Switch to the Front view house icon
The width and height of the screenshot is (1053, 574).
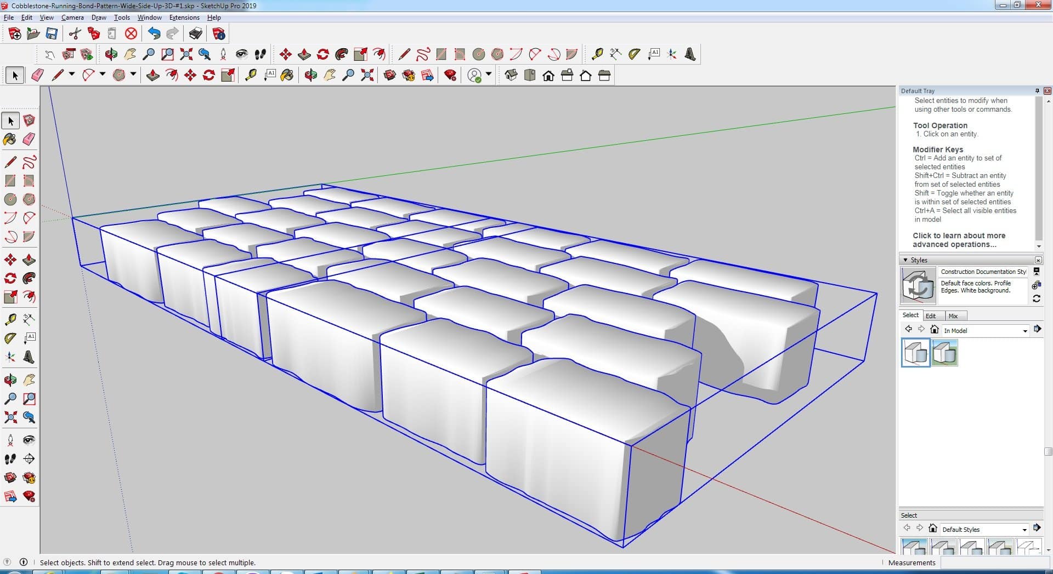[x=548, y=76]
